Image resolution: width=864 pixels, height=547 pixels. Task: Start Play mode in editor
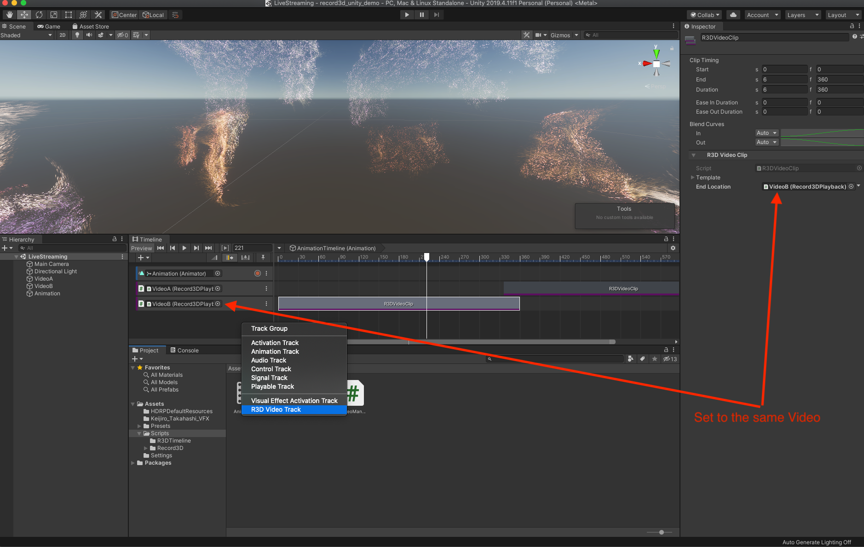[x=407, y=15]
